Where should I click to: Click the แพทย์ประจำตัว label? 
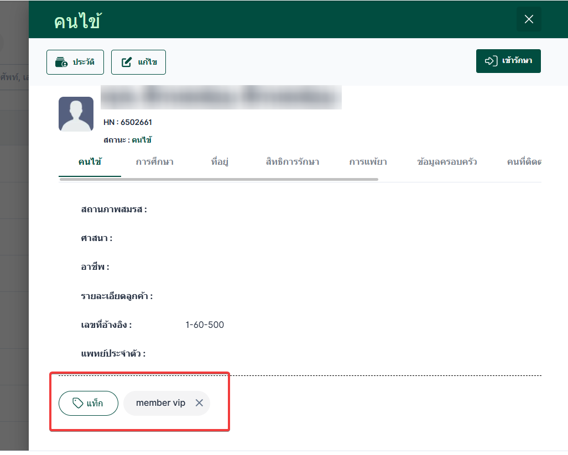(113, 354)
